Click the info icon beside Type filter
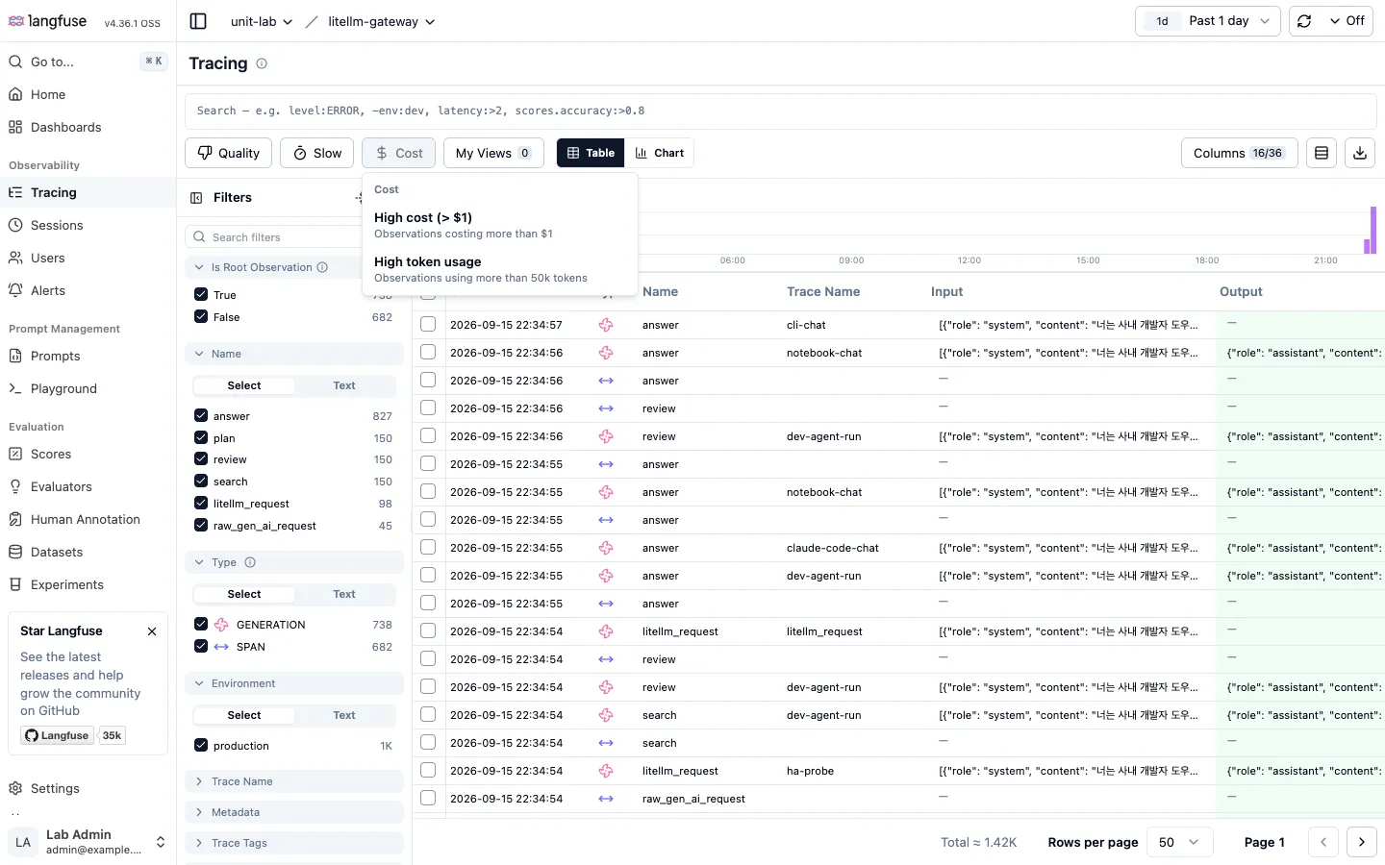The image size is (1385, 865). pyautogui.click(x=250, y=562)
